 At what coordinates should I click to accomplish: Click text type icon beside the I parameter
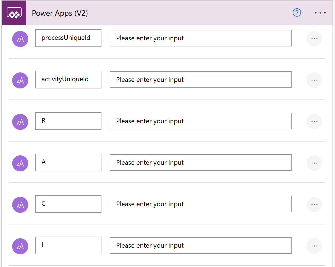coord(20,246)
